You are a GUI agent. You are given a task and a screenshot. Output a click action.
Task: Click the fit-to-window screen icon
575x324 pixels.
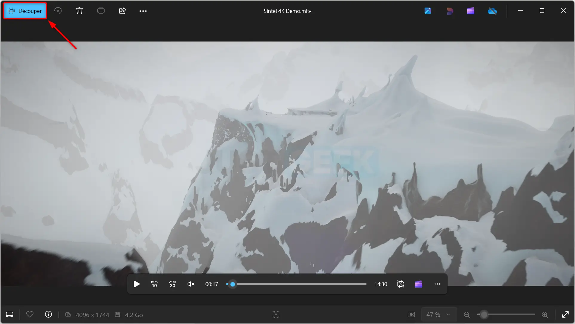tap(411, 314)
